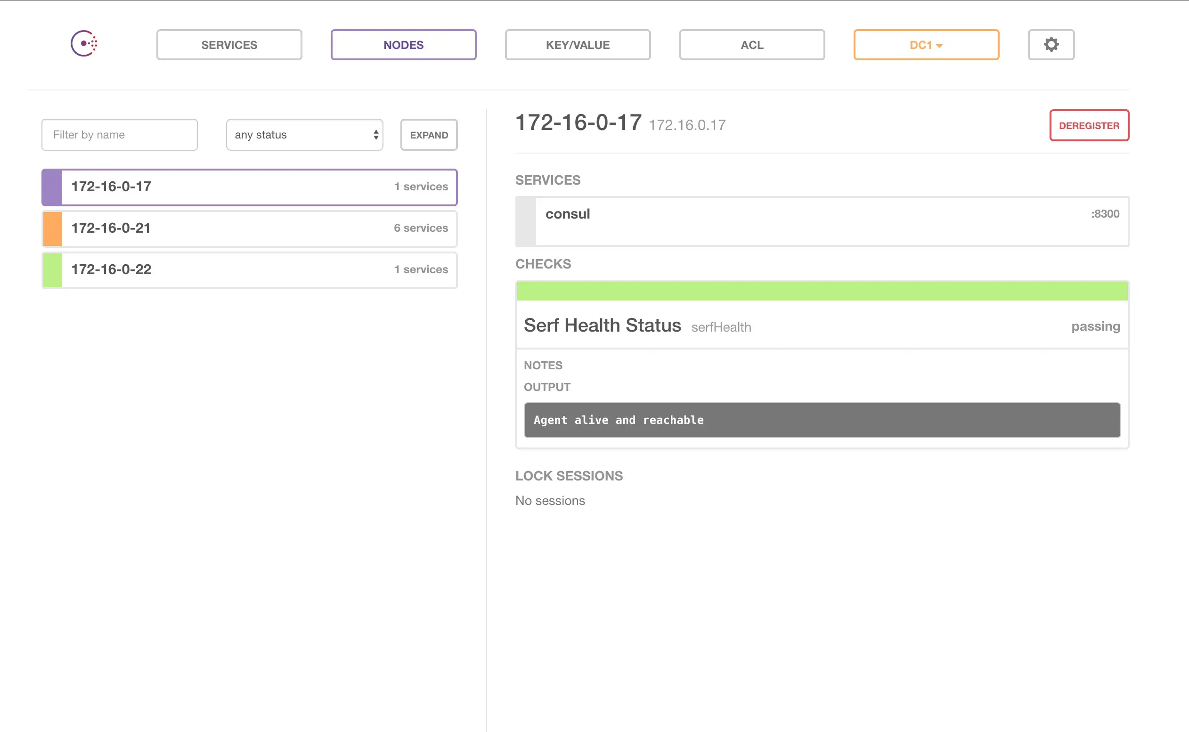Click the EXPAND button
Viewport: 1189px width, 732px height.
point(428,135)
